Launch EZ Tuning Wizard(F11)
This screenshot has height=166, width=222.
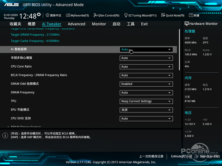pyautogui.click(x=140, y=15)
